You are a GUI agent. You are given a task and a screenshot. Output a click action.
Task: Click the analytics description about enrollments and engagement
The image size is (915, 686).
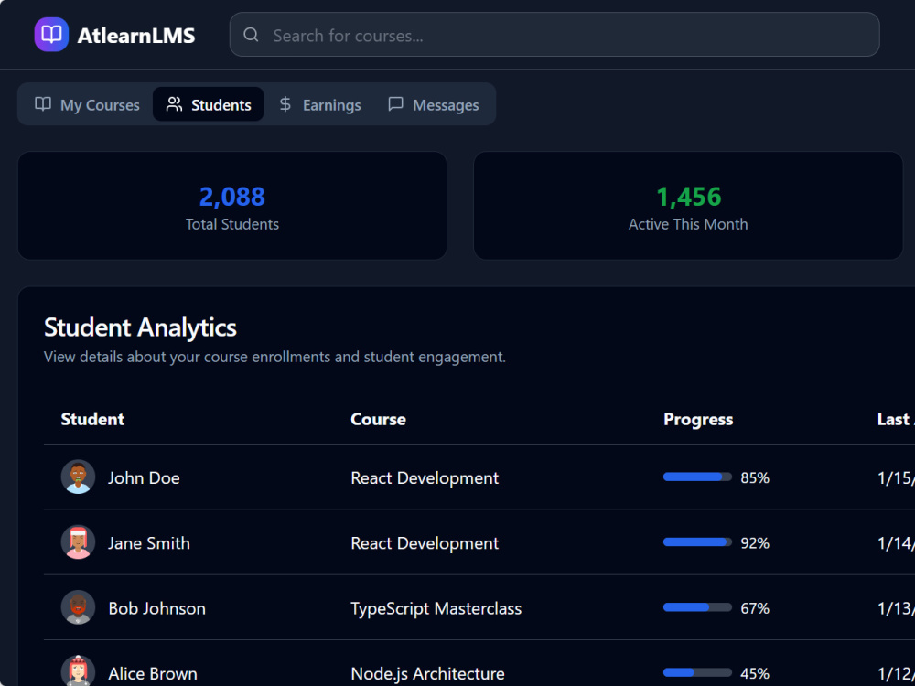pyautogui.click(x=274, y=357)
